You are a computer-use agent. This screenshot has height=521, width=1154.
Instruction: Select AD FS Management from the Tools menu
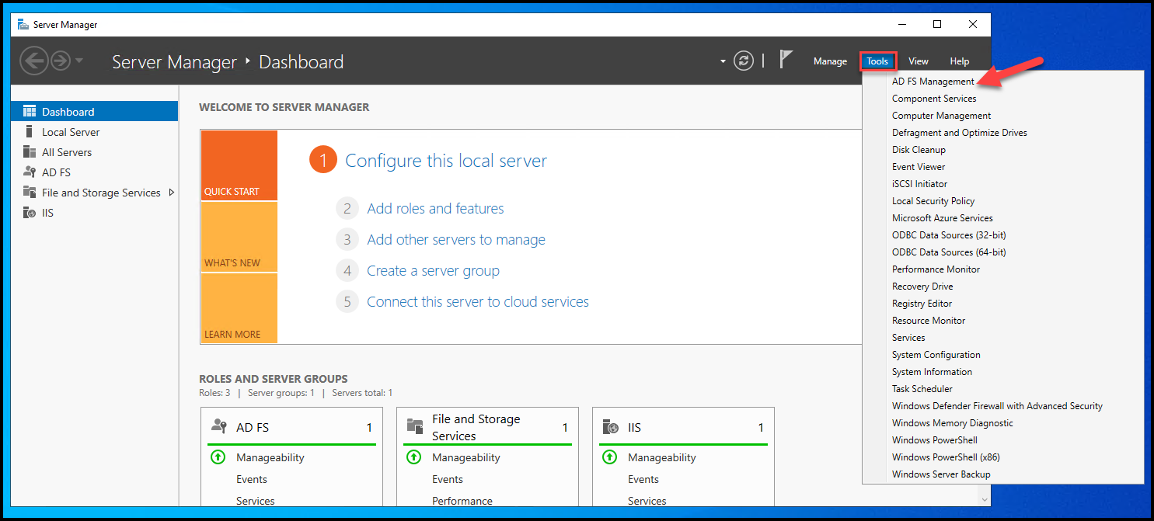pyautogui.click(x=933, y=81)
